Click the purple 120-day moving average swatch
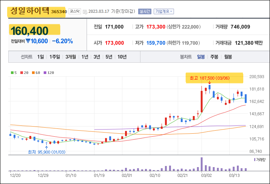270x184 pixels. [45, 72]
